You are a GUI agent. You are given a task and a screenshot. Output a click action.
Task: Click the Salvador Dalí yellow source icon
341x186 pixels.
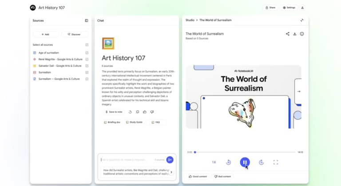click(35, 66)
